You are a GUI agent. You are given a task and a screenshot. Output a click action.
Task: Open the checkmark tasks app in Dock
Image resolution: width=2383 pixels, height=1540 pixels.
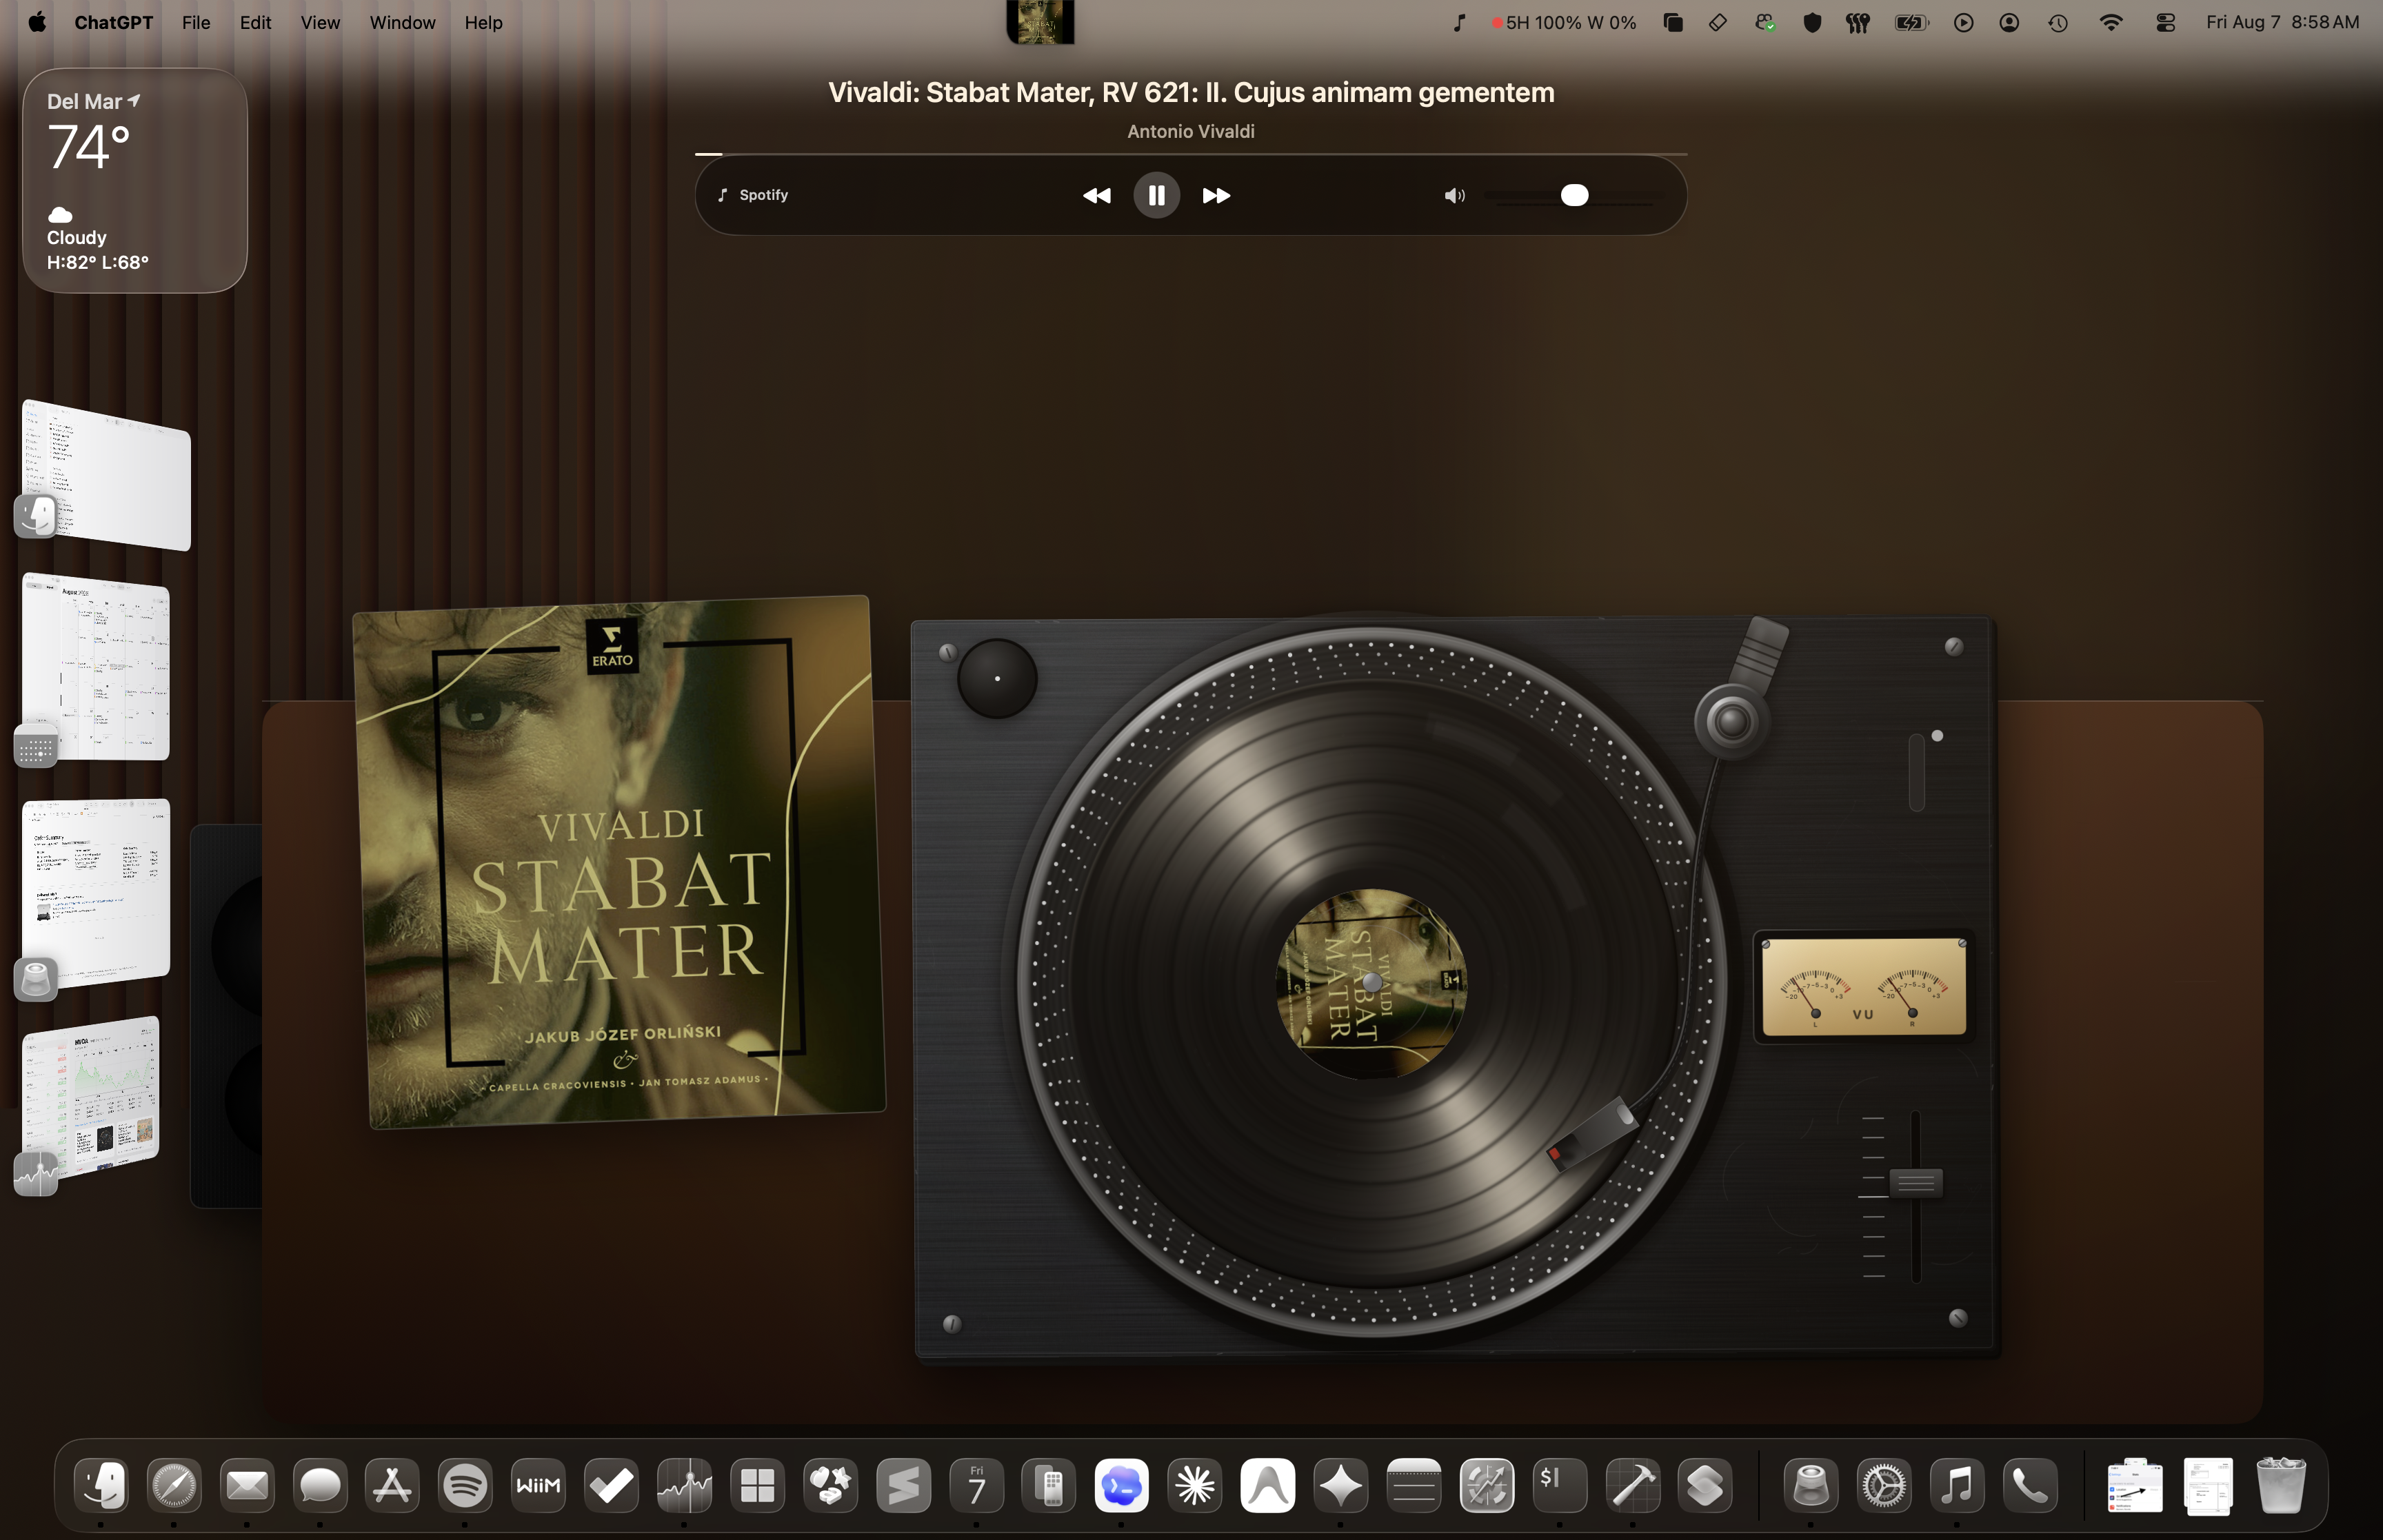611,1485
